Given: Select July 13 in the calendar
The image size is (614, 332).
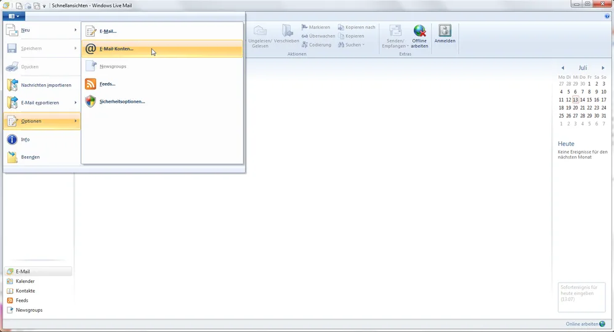Looking at the screenshot, I should pos(575,100).
